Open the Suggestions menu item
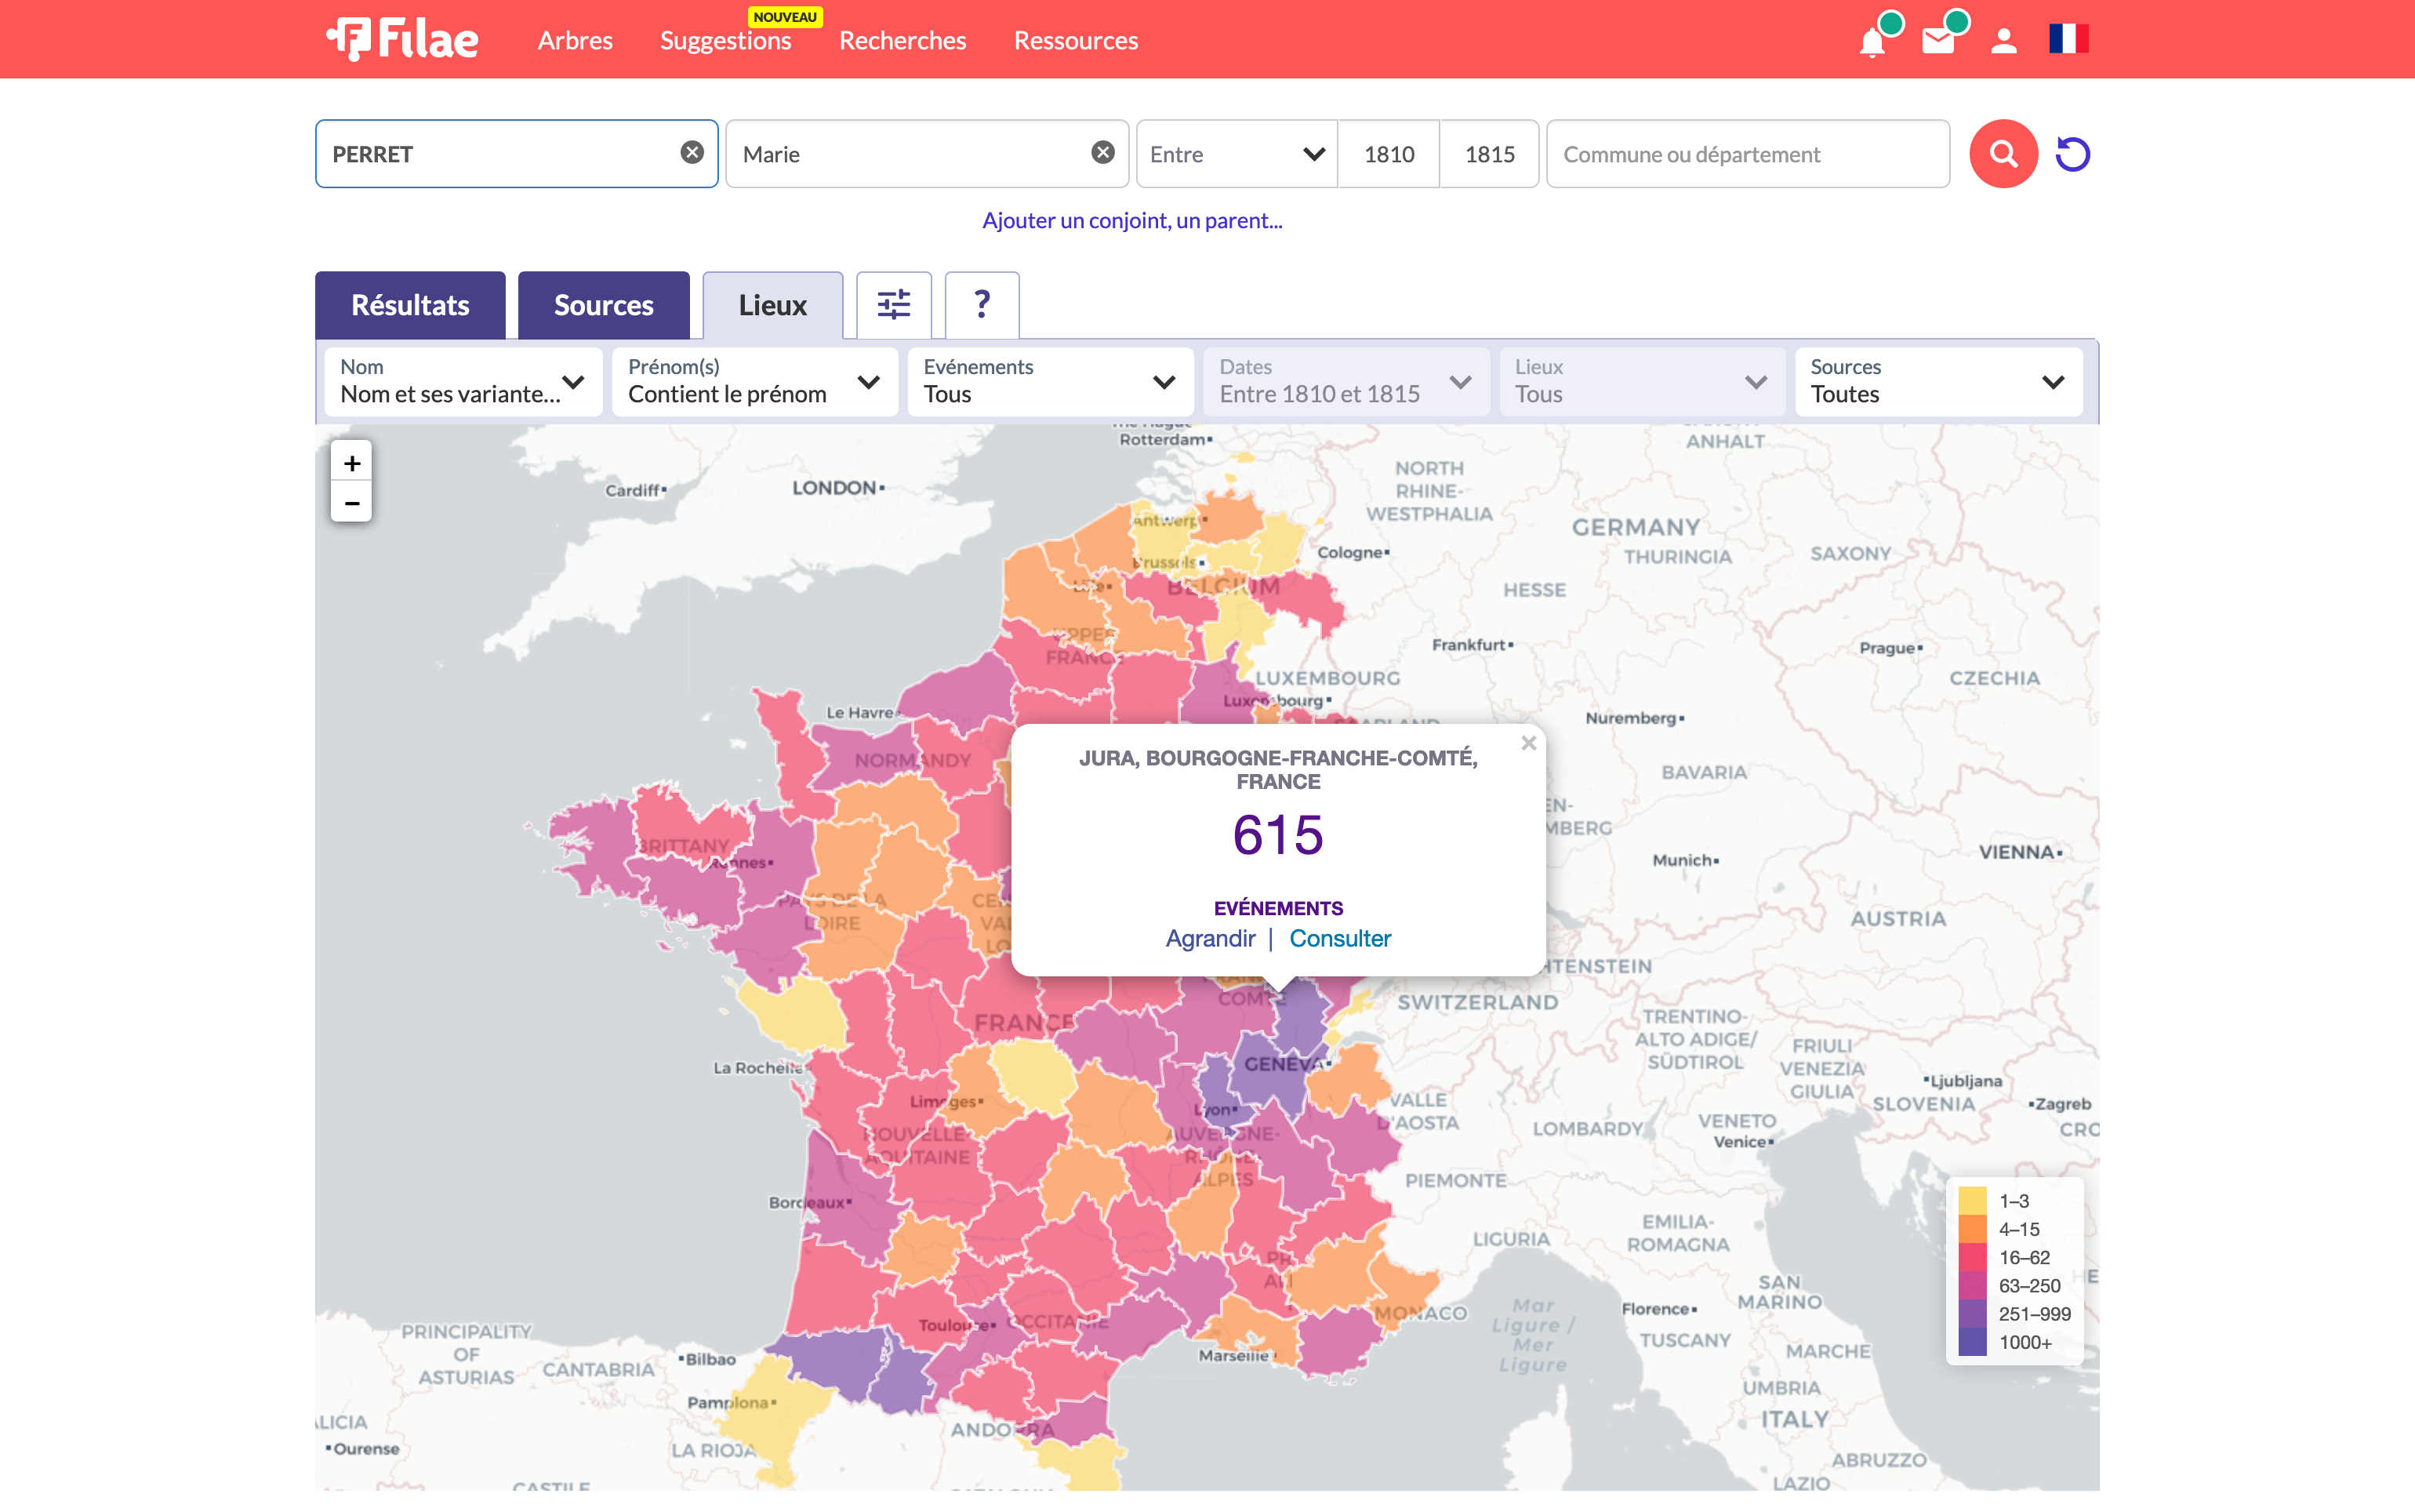This screenshot has height=1512, width=2415. pyautogui.click(x=724, y=41)
